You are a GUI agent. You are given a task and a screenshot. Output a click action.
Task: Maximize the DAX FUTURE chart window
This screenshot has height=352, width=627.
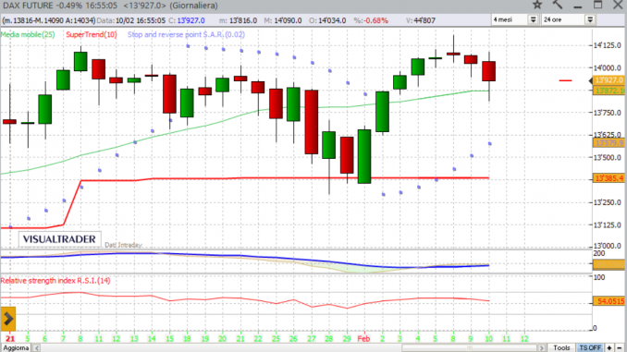(x=597, y=5)
